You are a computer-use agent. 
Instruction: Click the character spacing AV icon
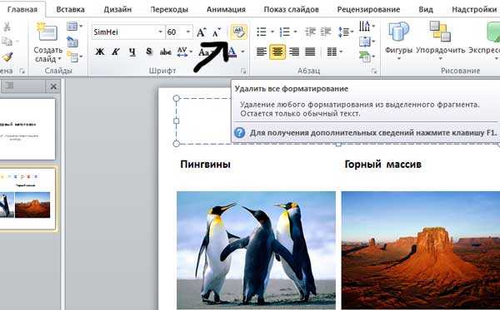tap(182, 52)
